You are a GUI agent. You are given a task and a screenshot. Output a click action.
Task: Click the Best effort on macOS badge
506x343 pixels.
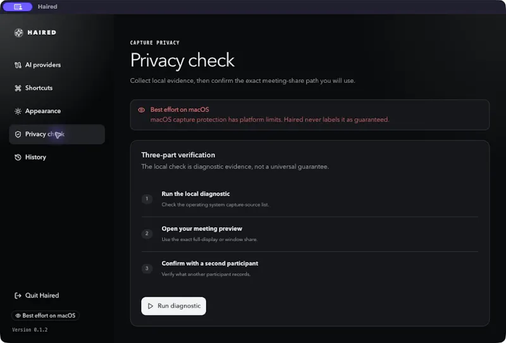tap(46, 316)
